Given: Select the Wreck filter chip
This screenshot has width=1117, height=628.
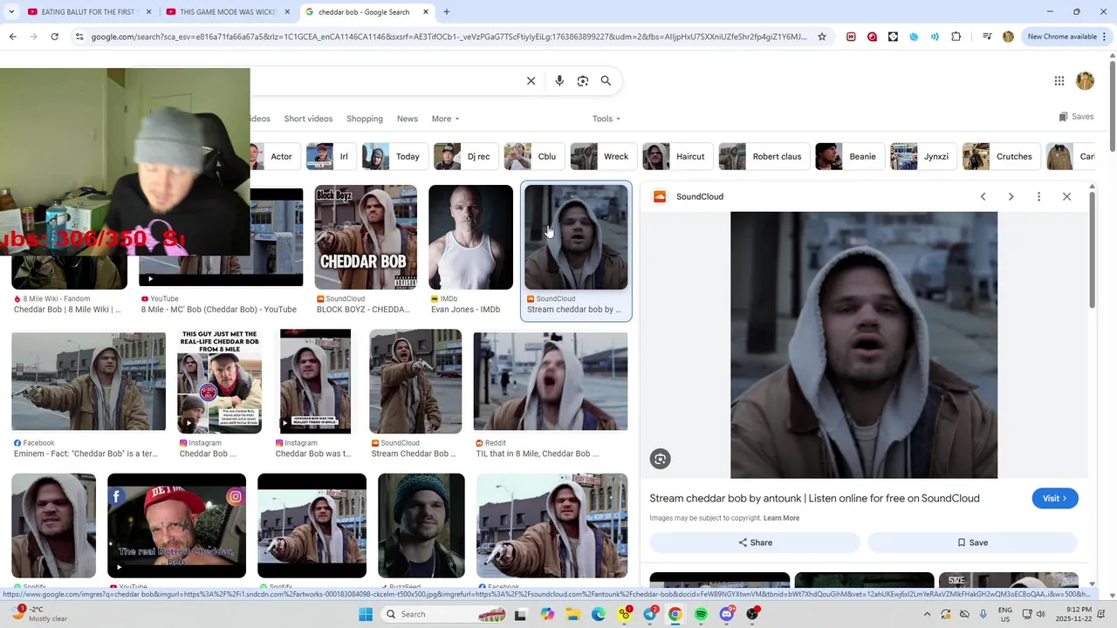Looking at the screenshot, I should pyautogui.click(x=604, y=157).
